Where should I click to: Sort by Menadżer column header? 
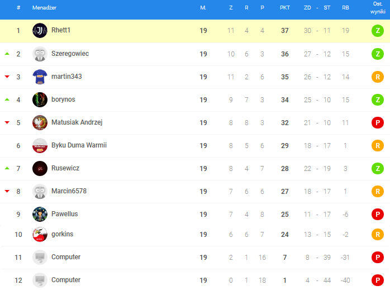pos(44,8)
